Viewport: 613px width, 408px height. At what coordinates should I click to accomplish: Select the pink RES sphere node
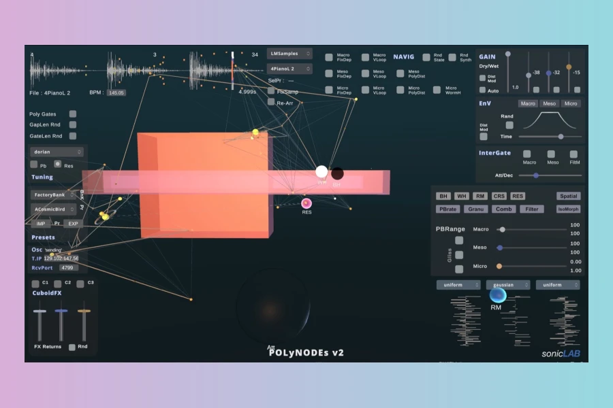coord(306,203)
